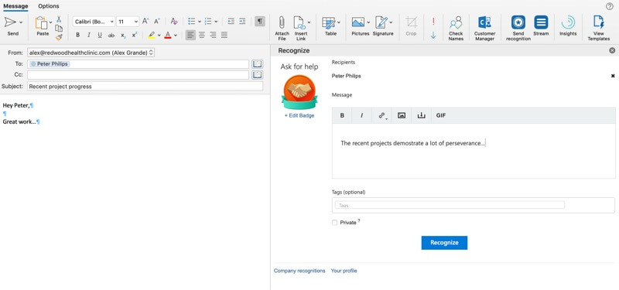Remove recipient Peter Philips from recognition

pyautogui.click(x=613, y=76)
